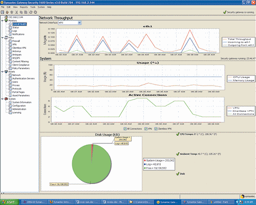Click the Free legend entry in disk usage

pyautogui.click(x=155, y=168)
